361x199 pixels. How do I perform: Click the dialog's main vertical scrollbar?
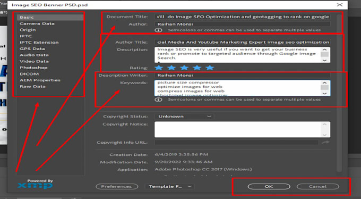(339, 93)
